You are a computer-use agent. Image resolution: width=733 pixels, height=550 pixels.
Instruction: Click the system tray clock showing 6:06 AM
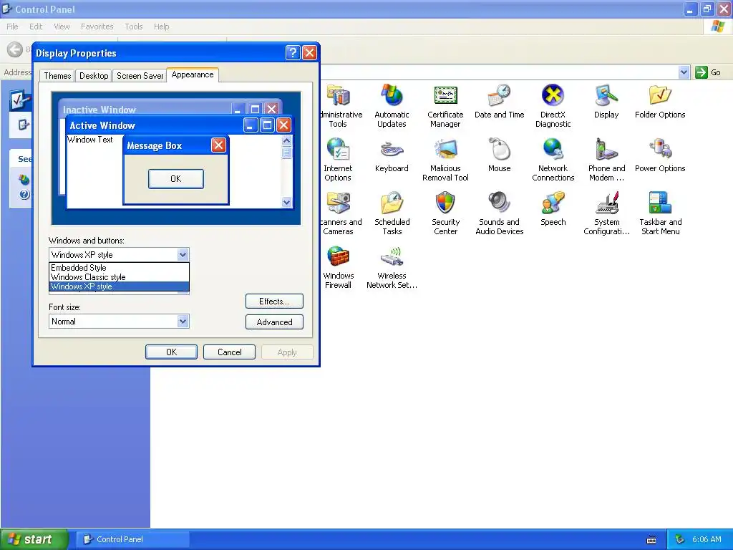[707, 539]
